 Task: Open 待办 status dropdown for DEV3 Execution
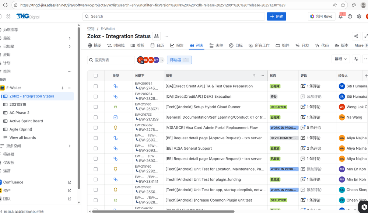(273, 97)
